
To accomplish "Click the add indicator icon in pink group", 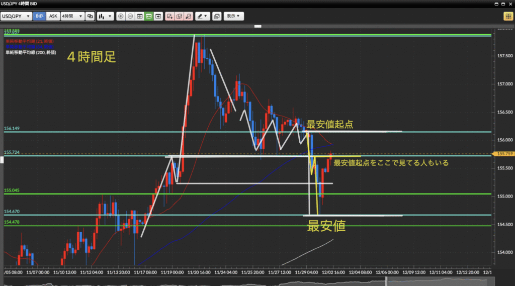I will click(x=169, y=16).
